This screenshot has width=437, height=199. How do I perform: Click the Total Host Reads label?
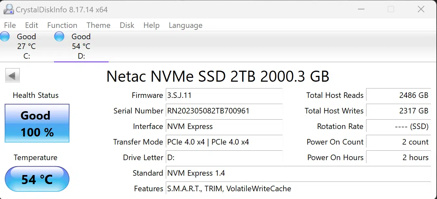(335, 95)
